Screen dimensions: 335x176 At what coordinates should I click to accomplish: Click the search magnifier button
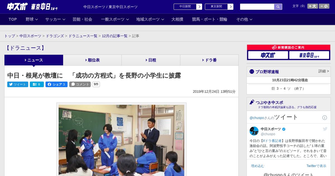[278, 7]
